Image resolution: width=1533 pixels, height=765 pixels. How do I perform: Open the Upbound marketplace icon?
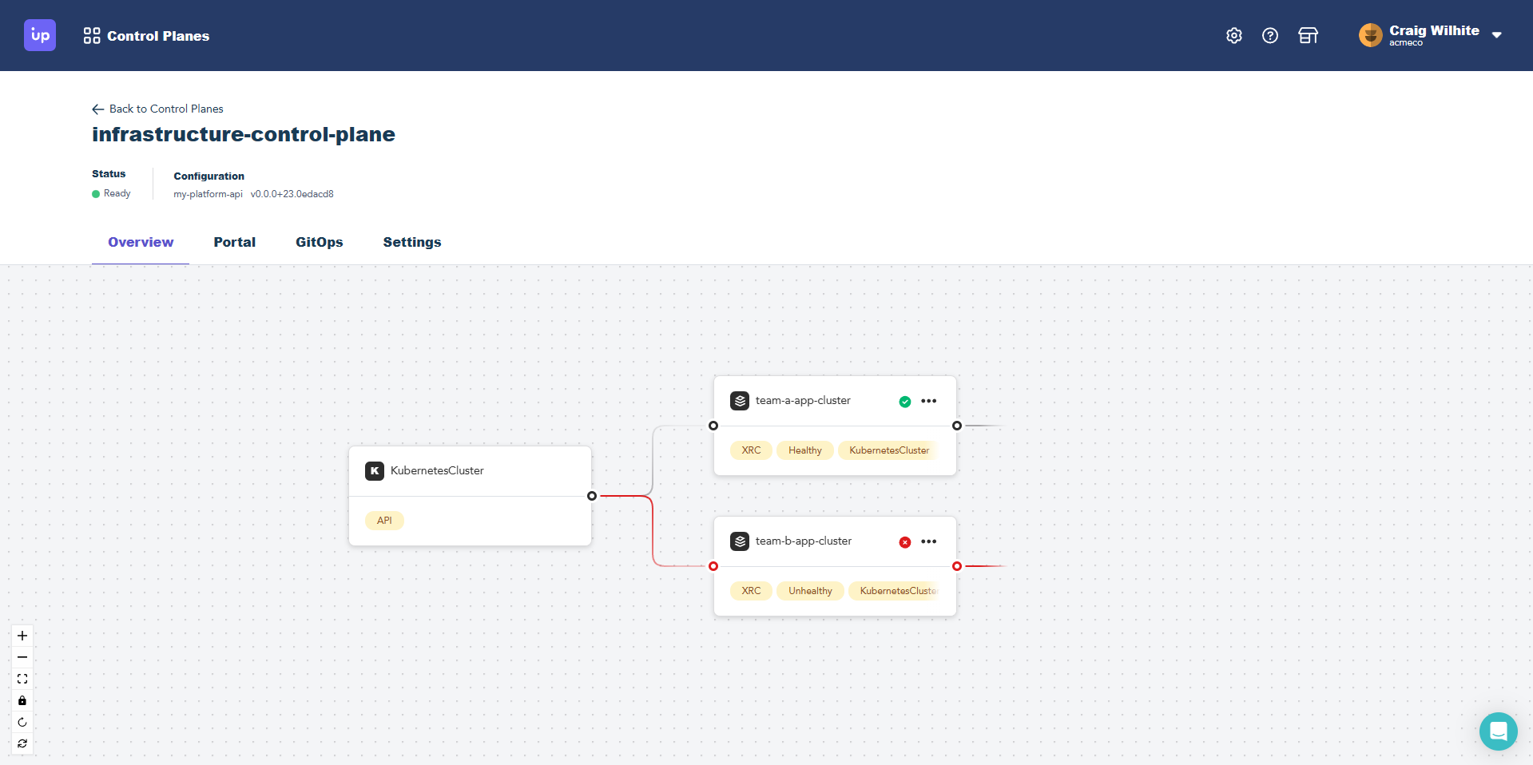pyautogui.click(x=1308, y=35)
